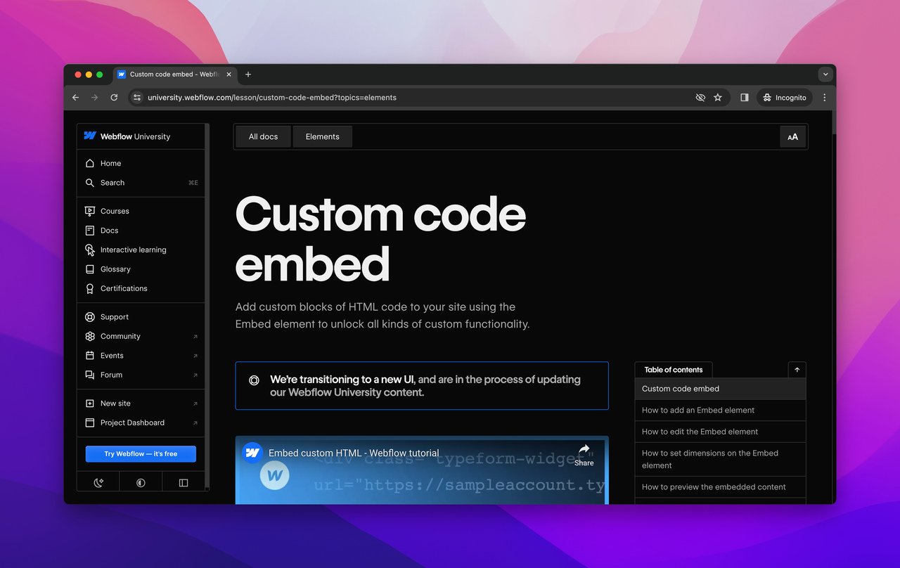
Task: Change text size with AA button
Action: (792, 137)
